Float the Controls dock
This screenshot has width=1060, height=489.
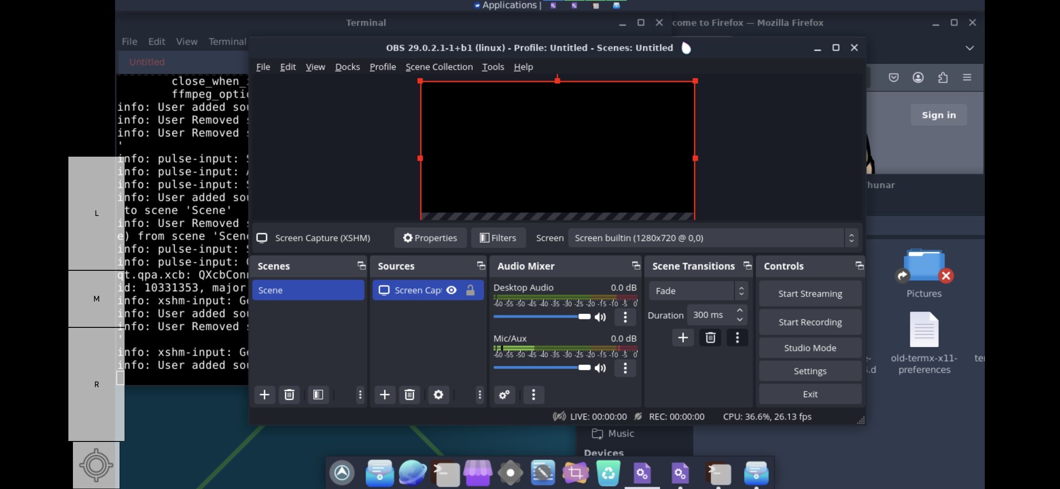pos(859,266)
